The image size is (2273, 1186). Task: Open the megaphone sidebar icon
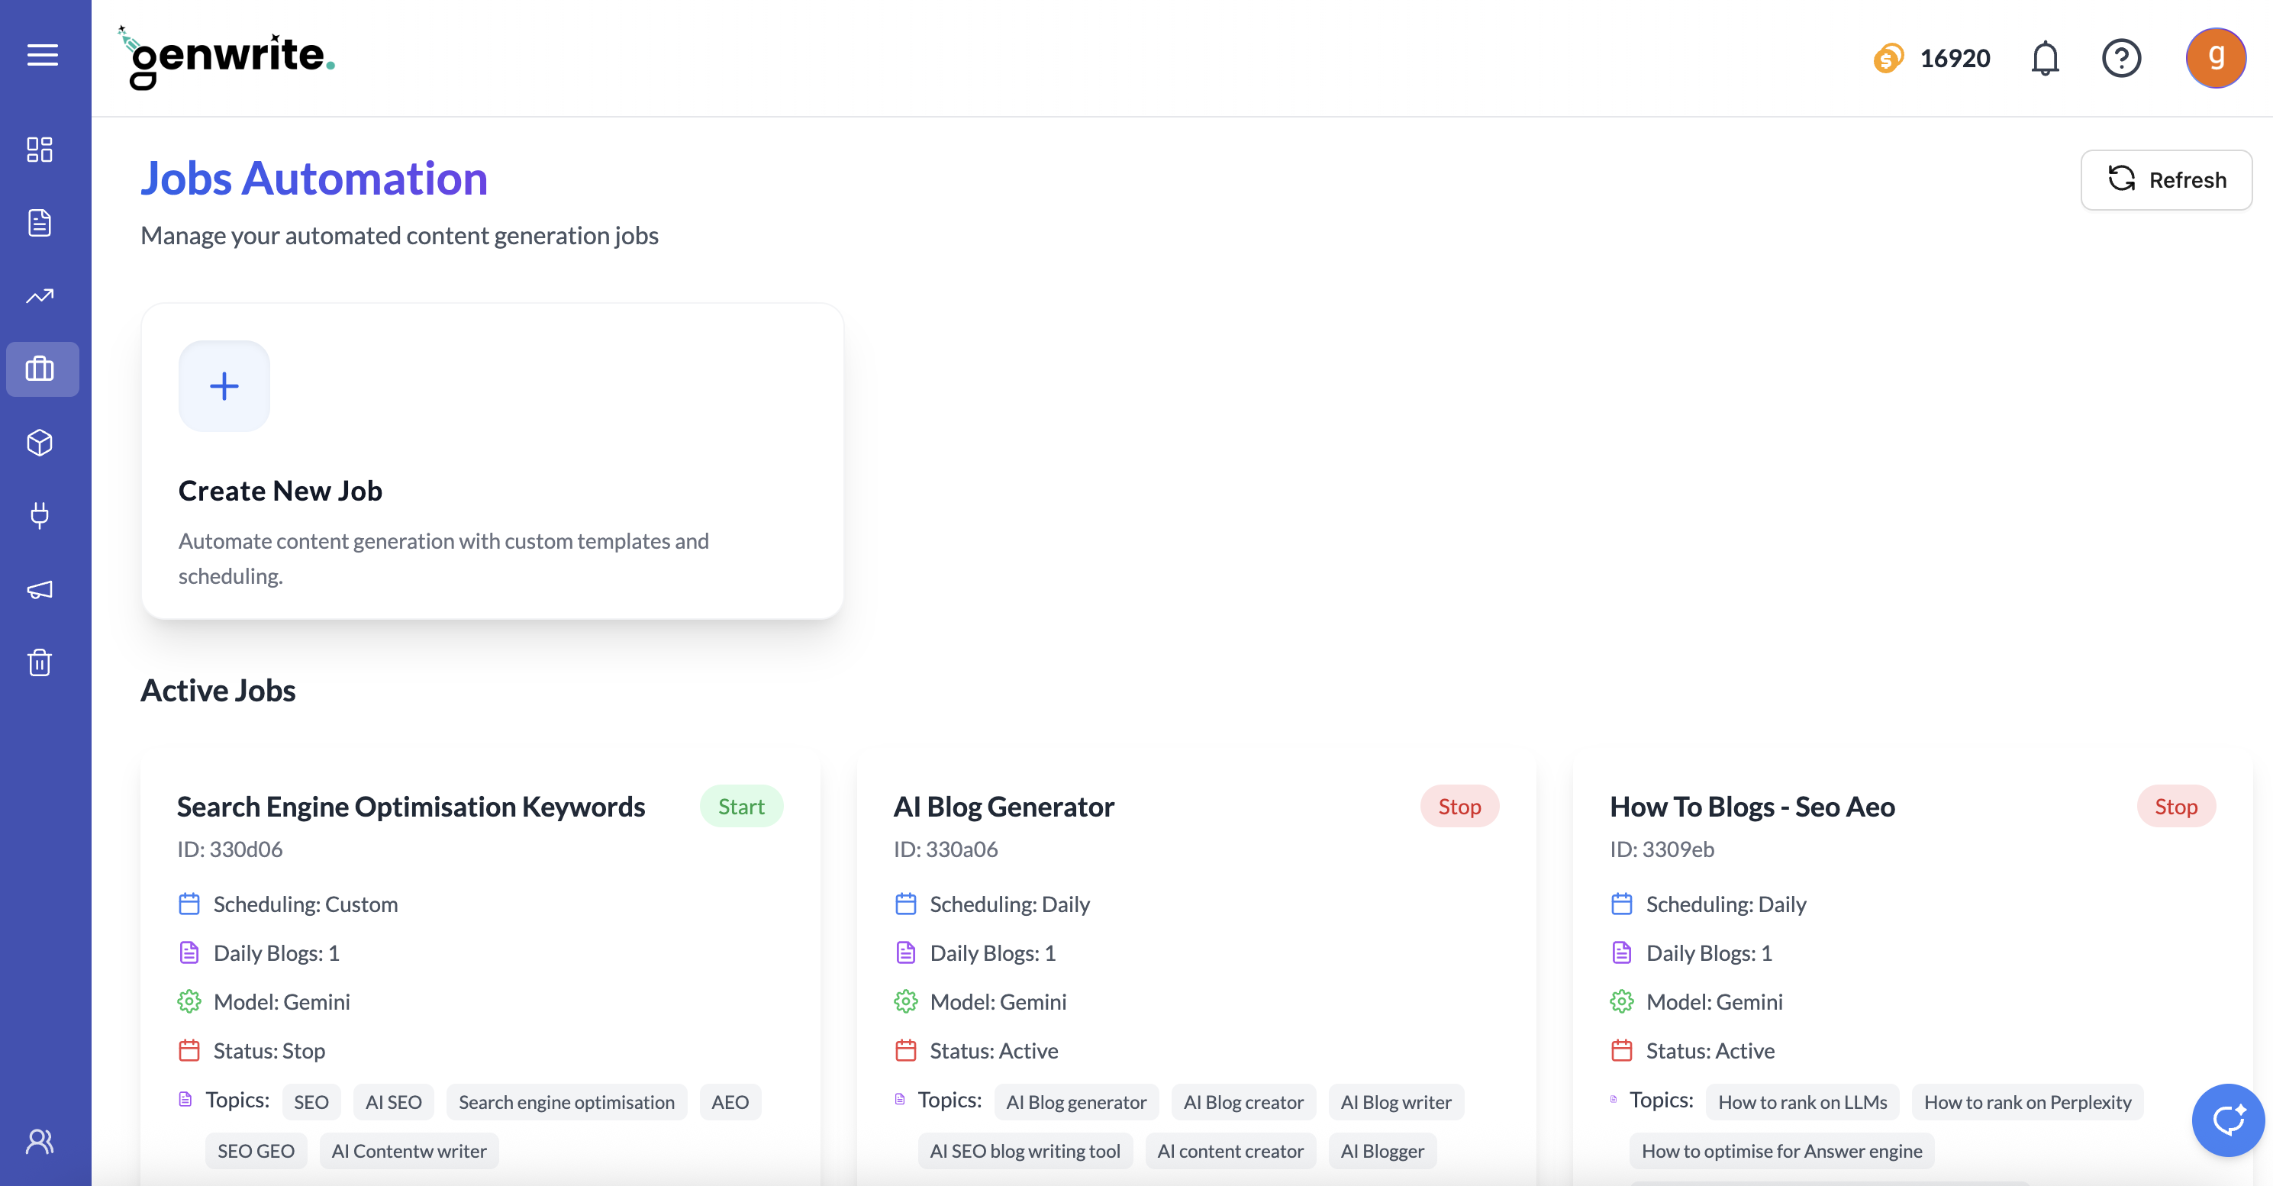click(x=40, y=589)
